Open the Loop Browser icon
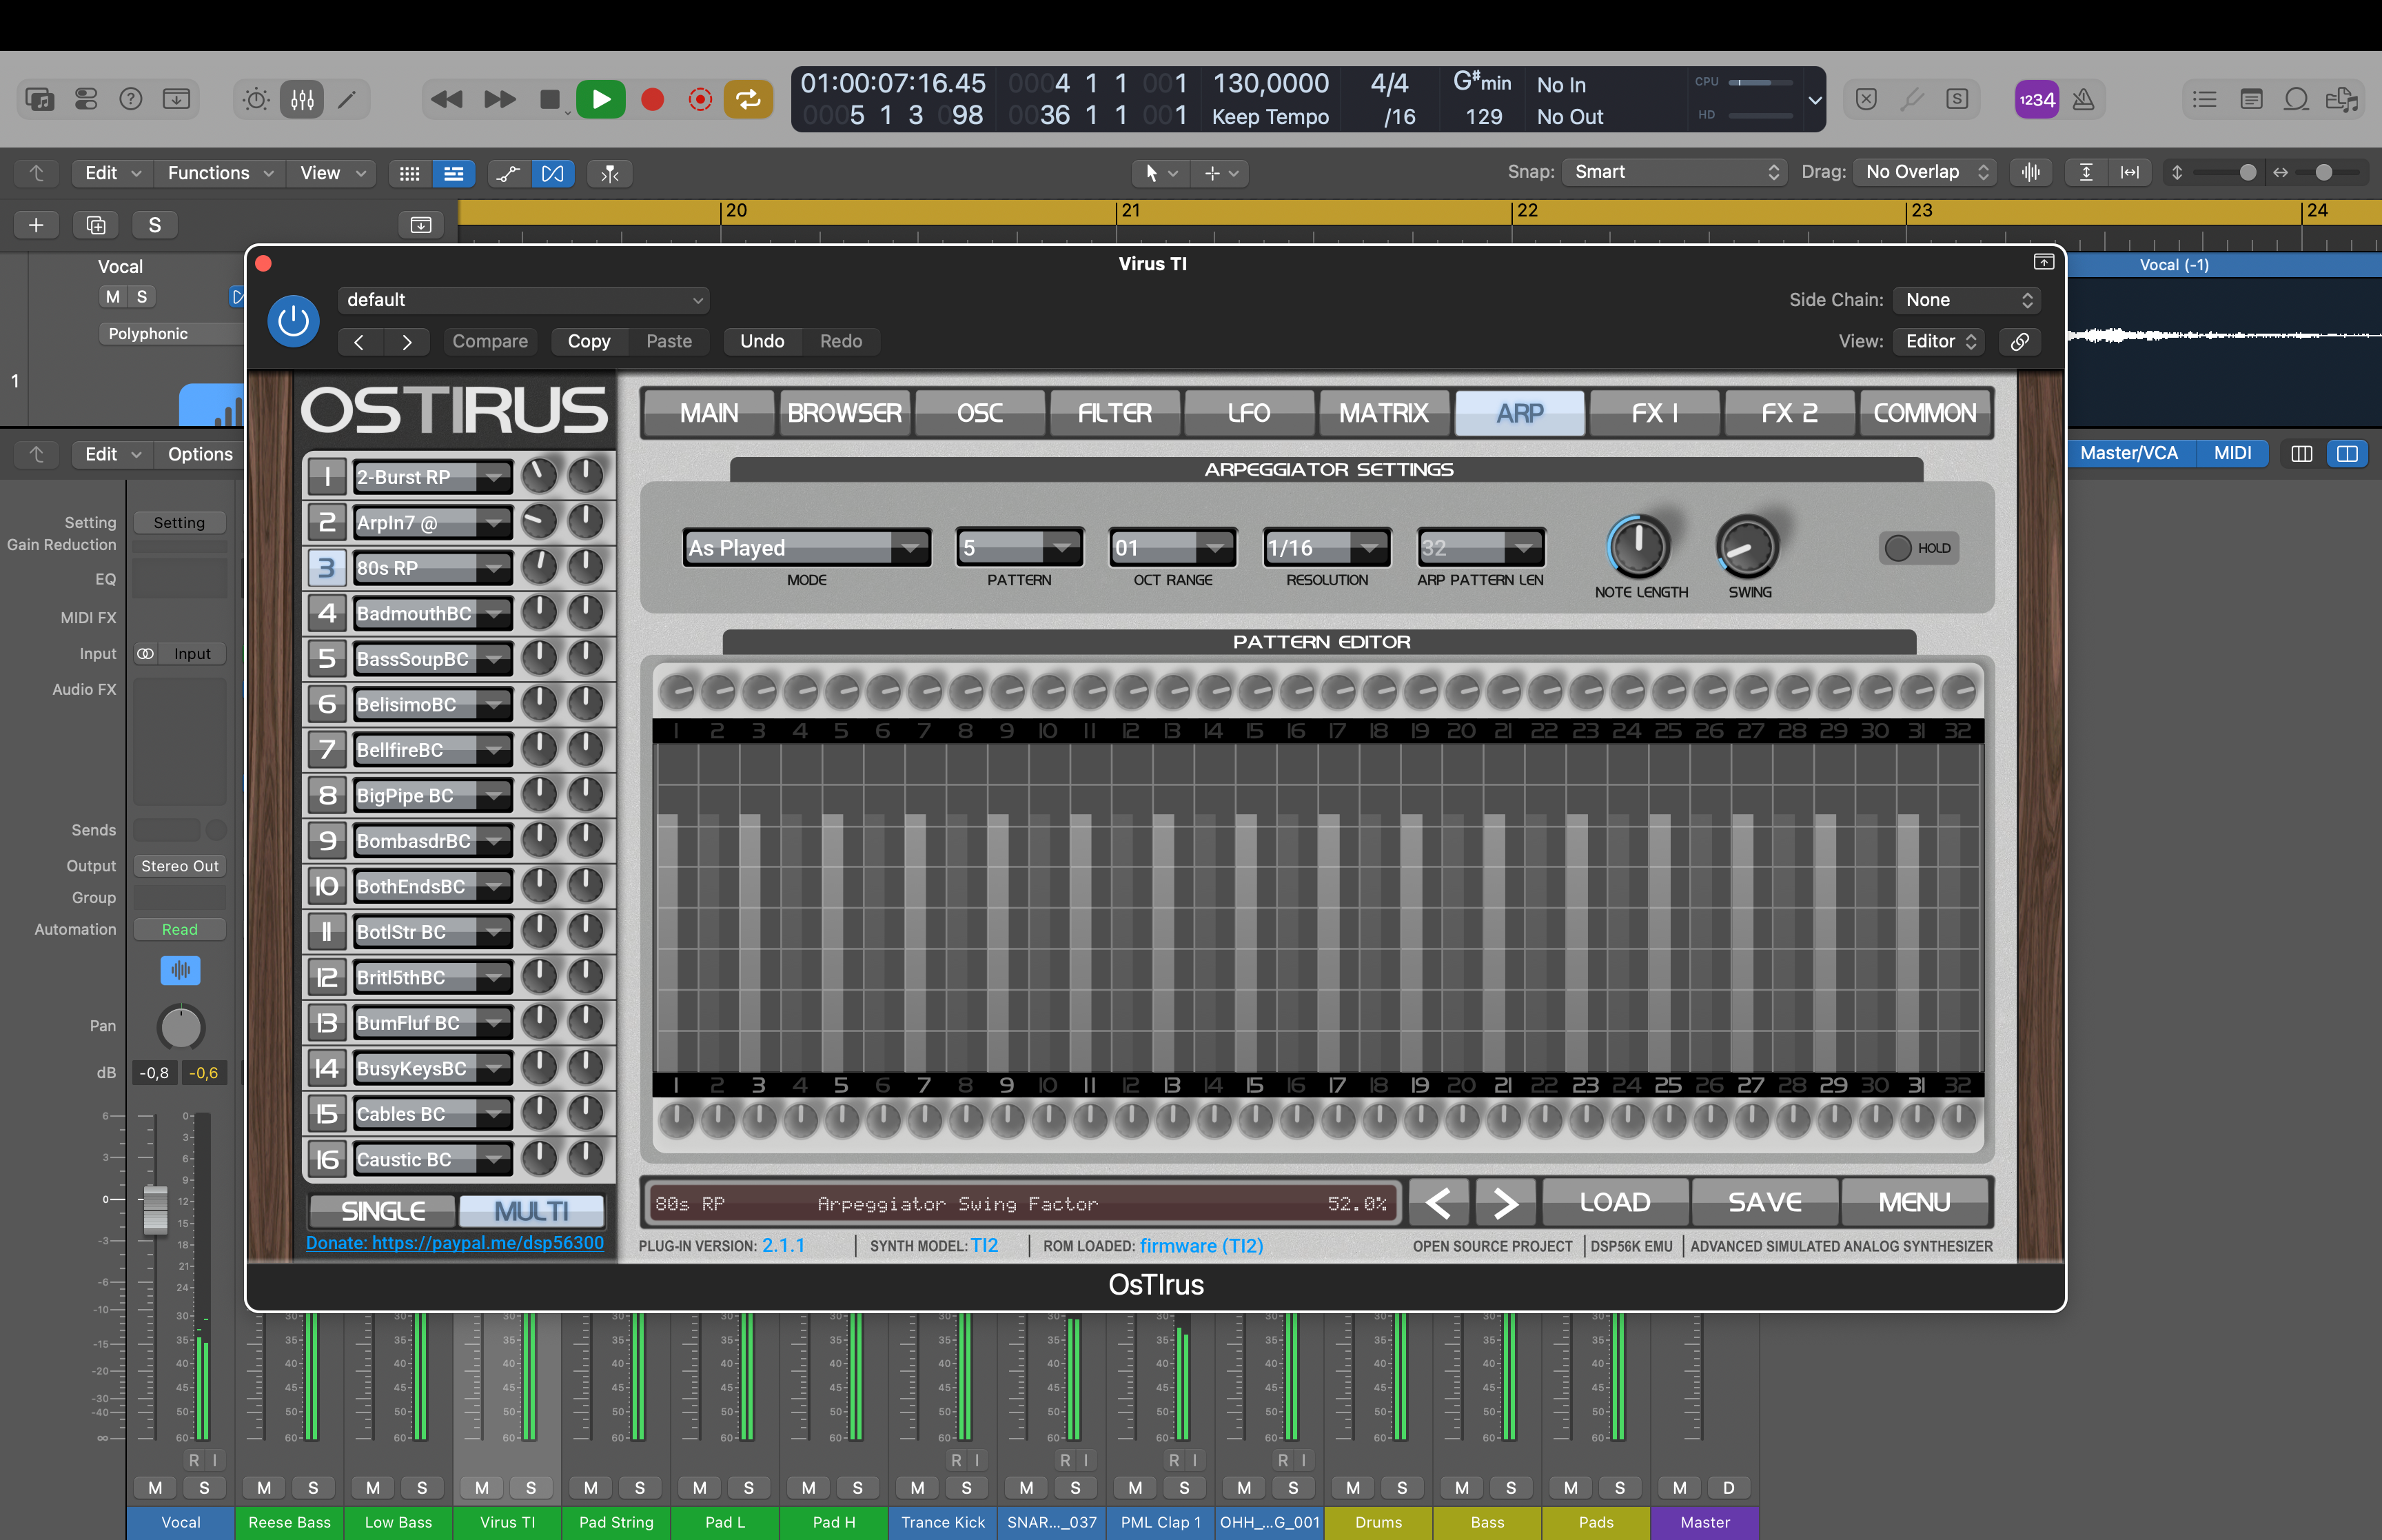The image size is (2382, 1540). (2296, 99)
